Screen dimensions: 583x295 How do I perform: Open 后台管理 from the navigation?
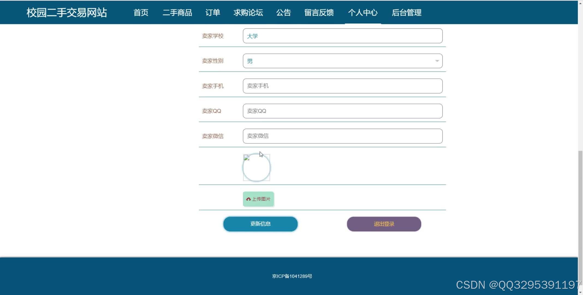coord(407,13)
